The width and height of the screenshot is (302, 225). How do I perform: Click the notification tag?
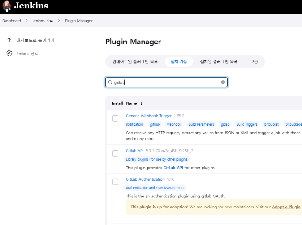coord(134,124)
